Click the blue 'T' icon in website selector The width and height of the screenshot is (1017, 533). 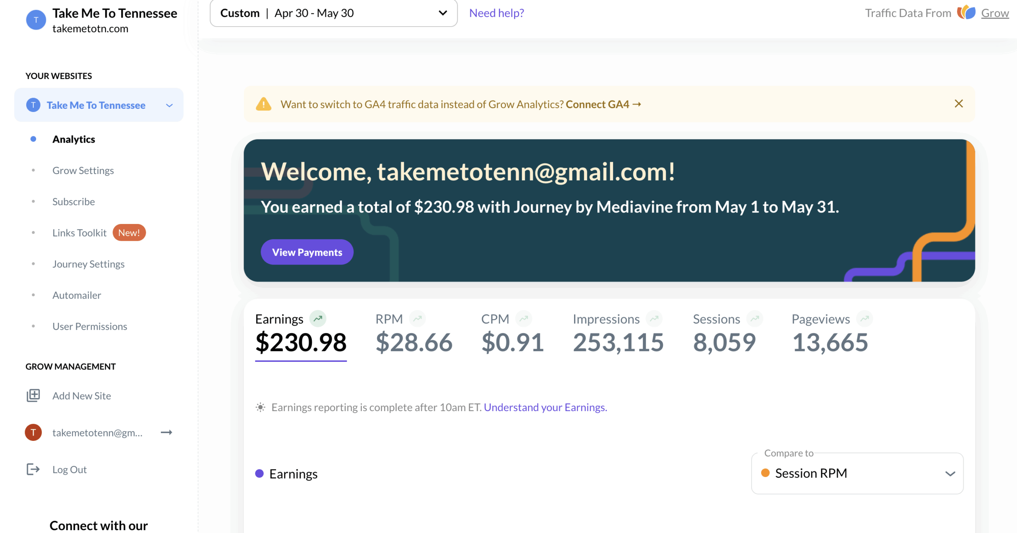tap(33, 105)
